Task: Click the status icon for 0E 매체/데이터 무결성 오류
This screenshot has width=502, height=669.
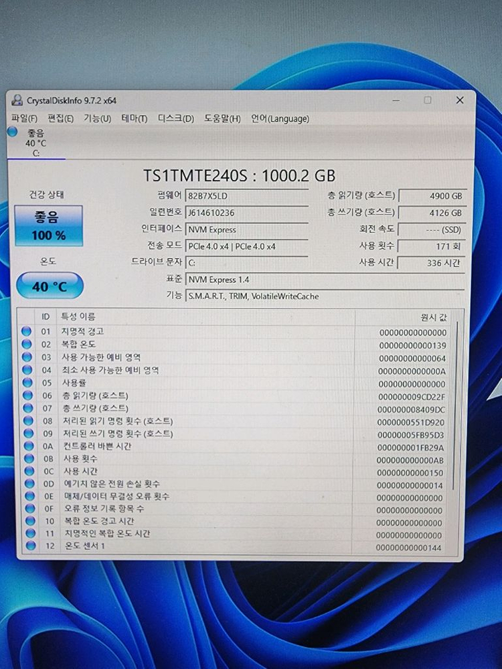Action: 29,496
